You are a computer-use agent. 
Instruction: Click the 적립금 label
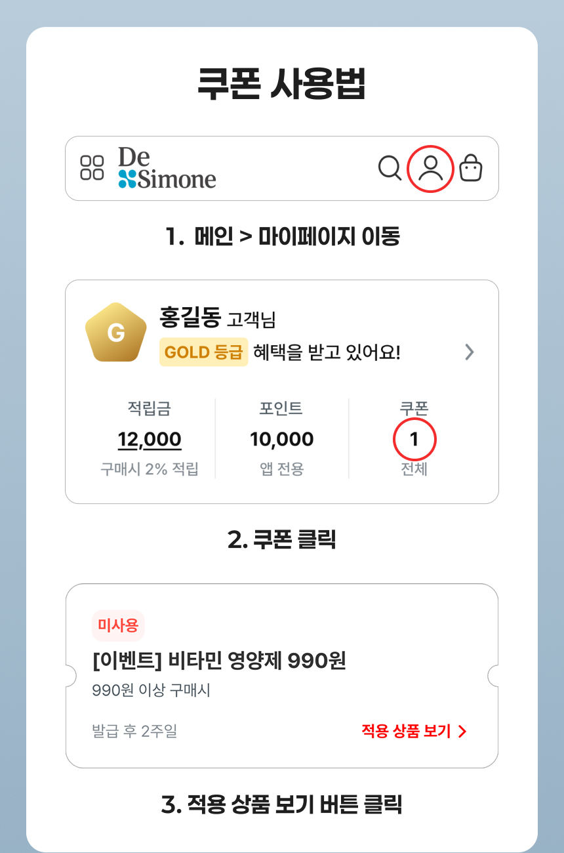point(150,408)
